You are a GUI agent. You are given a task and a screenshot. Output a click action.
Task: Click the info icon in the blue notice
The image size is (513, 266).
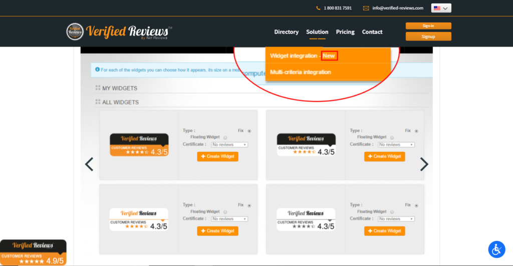(x=97, y=69)
